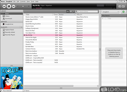Seek in the track progress bar
This screenshot has width=127, height=92.
(74, 8)
